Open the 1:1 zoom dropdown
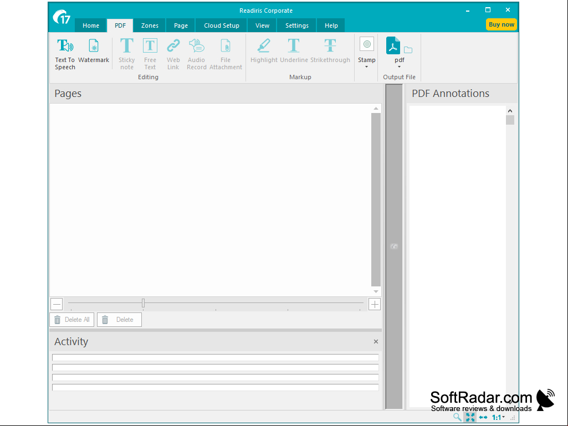The height and width of the screenshot is (426, 568). 498,417
